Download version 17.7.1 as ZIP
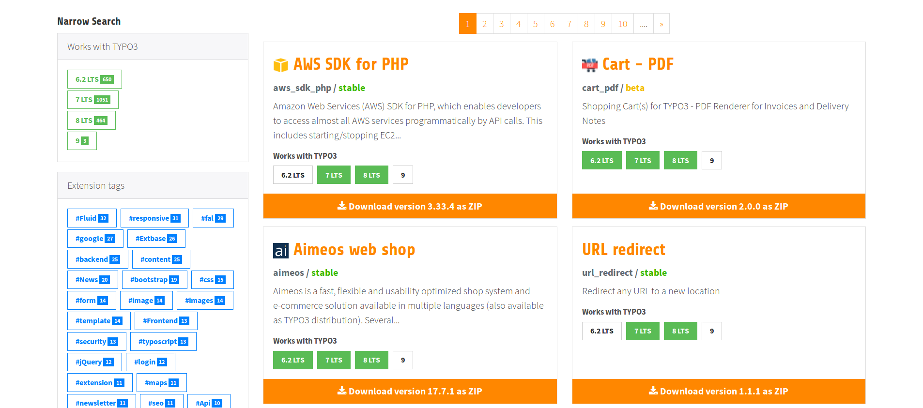The width and height of the screenshot is (923, 408). (x=410, y=391)
